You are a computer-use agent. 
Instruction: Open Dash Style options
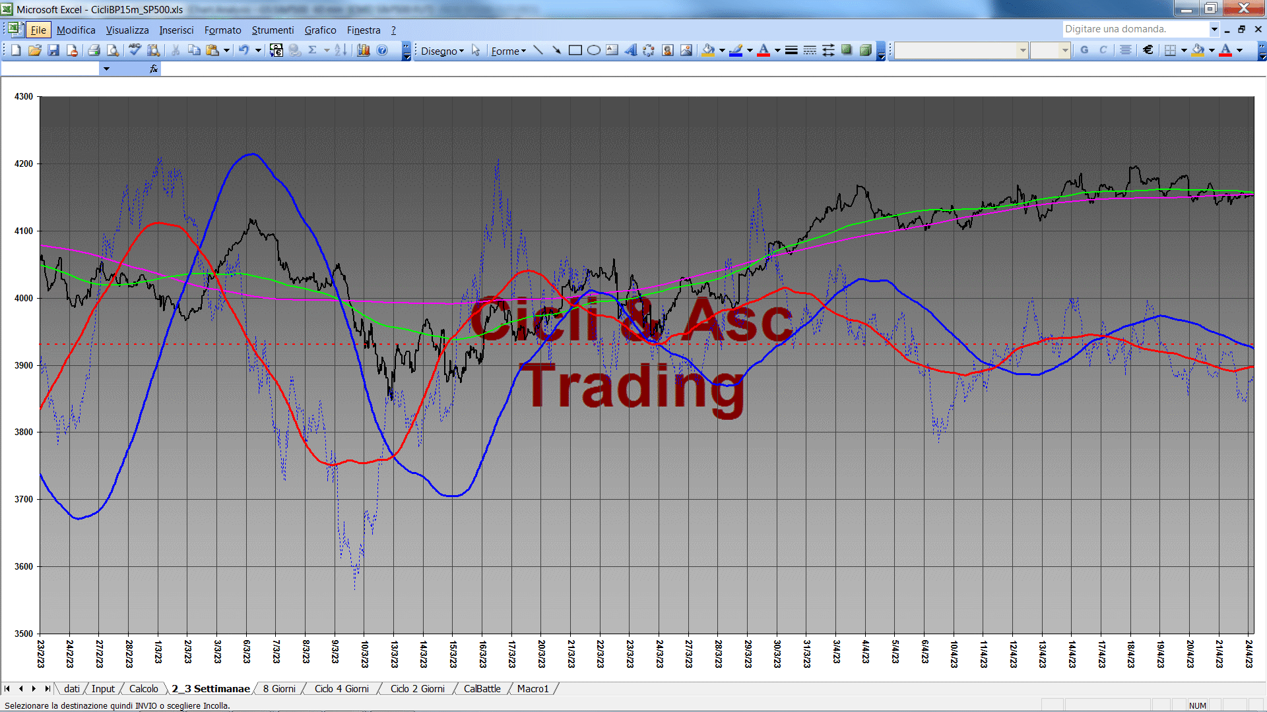point(810,50)
